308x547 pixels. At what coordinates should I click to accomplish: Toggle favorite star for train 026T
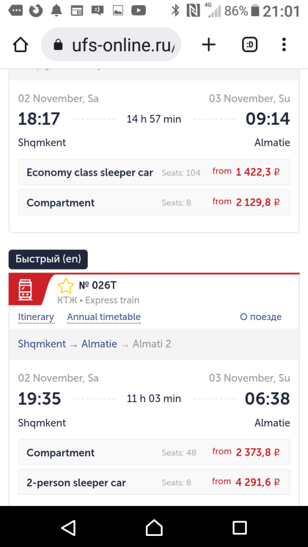click(66, 286)
